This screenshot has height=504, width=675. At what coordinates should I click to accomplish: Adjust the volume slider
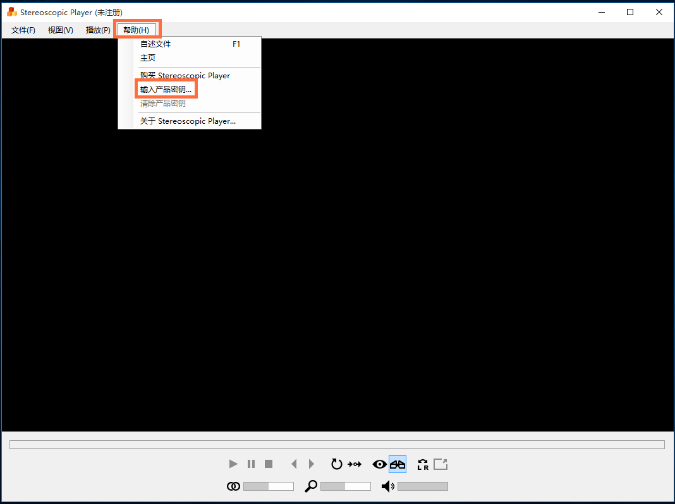[423, 486]
